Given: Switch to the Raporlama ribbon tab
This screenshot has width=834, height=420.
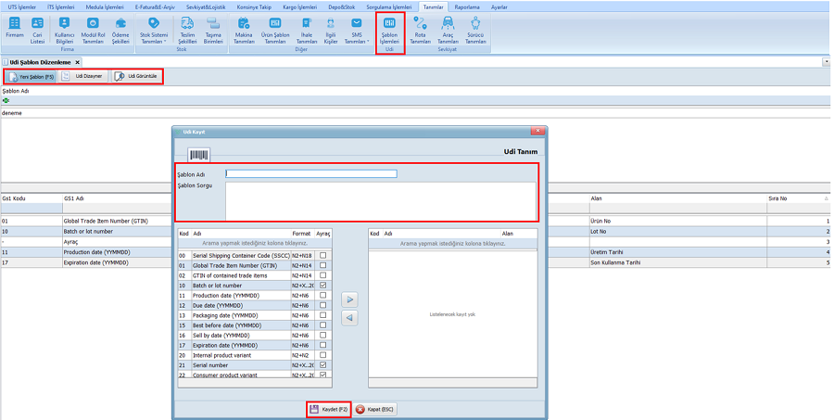Looking at the screenshot, I should tap(467, 6).
